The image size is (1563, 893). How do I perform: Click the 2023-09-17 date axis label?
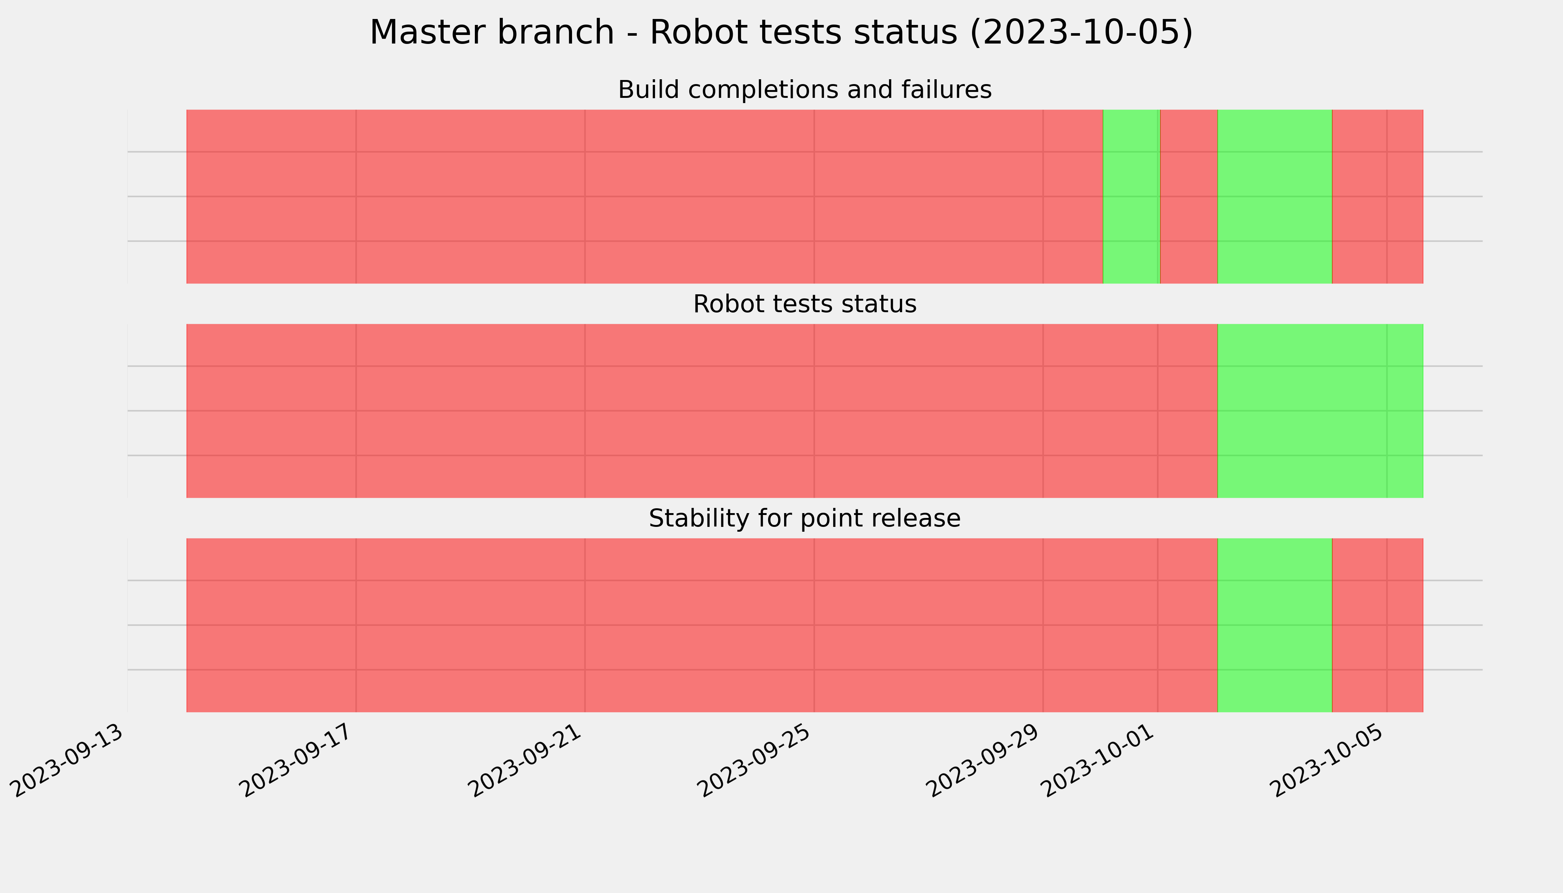point(298,761)
